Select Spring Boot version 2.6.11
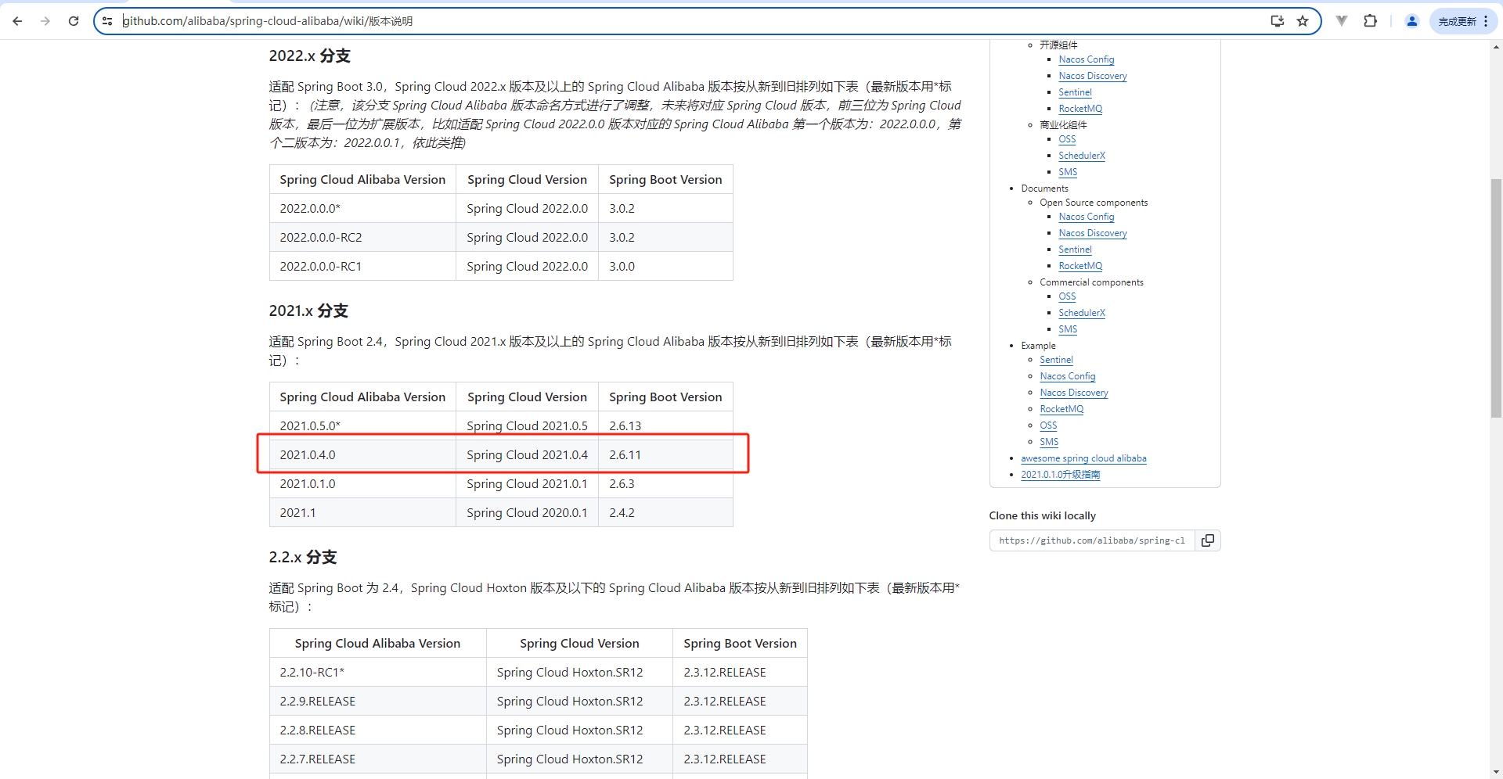The height and width of the screenshot is (779, 1503). pyautogui.click(x=665, y=455)
